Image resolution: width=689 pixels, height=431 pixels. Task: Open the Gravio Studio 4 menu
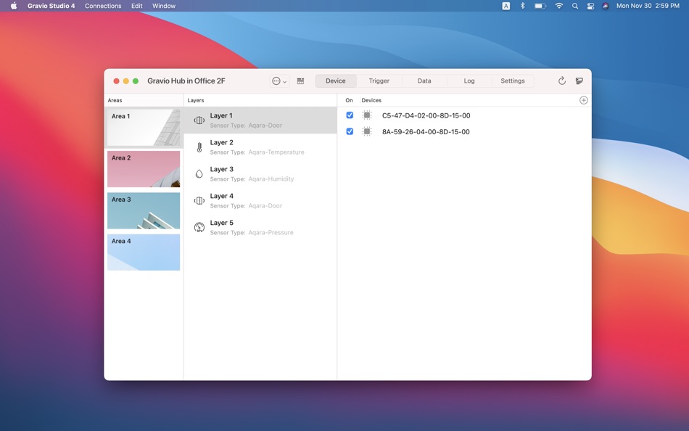click(x=51, y=6)
